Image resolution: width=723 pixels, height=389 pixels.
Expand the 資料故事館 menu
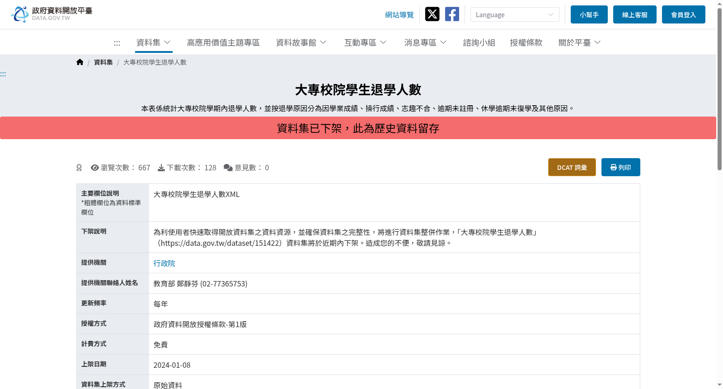click(301, 42)
